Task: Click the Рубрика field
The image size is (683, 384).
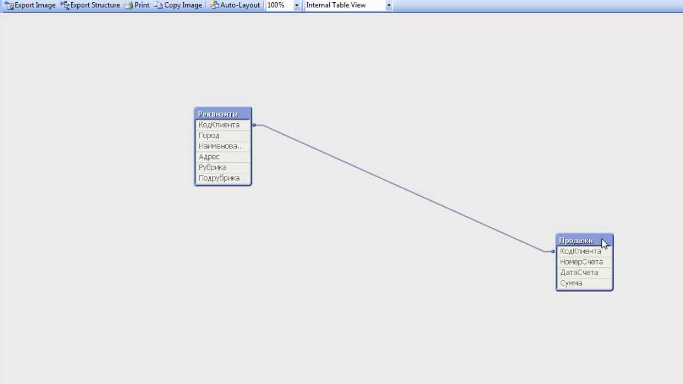Action: [x=223, y=167]
